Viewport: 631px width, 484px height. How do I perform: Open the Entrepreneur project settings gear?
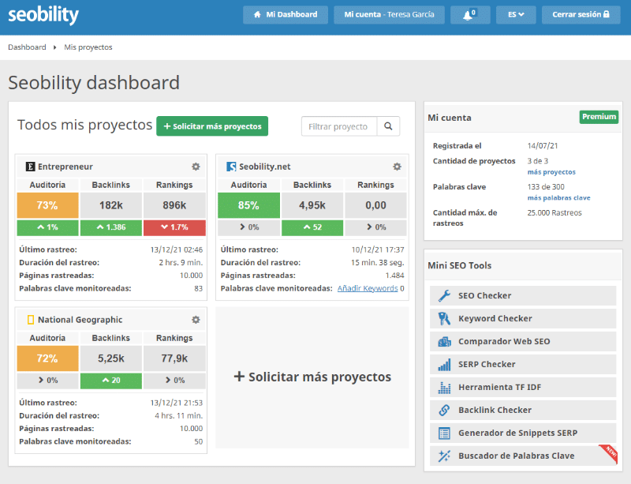click(x=196, y=167)
